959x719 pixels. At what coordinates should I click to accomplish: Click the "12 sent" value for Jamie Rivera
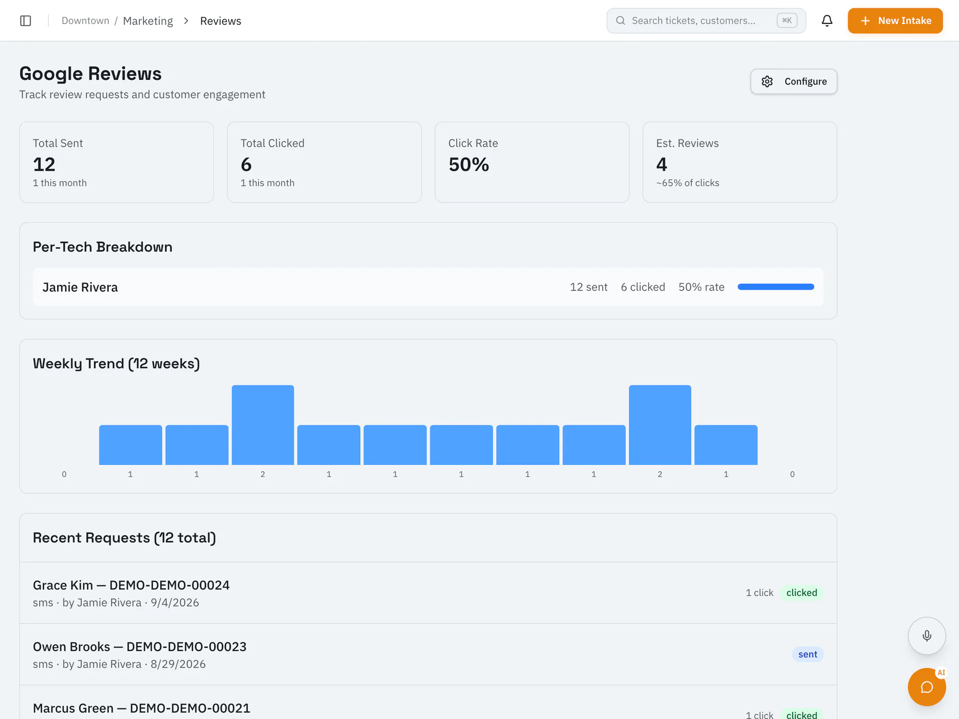(588, 287)
